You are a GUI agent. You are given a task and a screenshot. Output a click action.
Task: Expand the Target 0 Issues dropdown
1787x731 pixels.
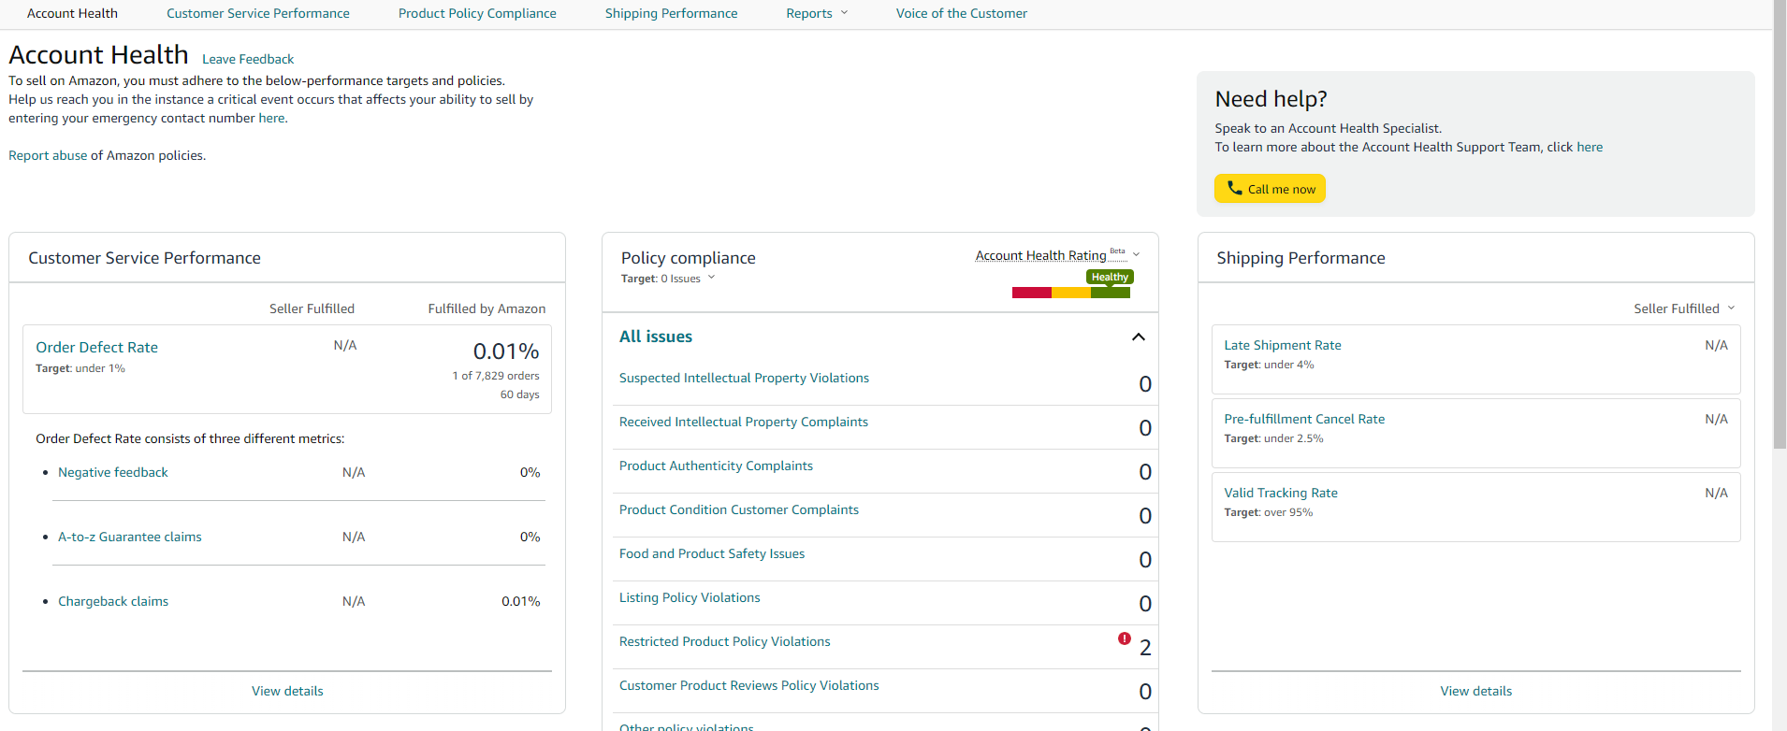click(711, 278)
